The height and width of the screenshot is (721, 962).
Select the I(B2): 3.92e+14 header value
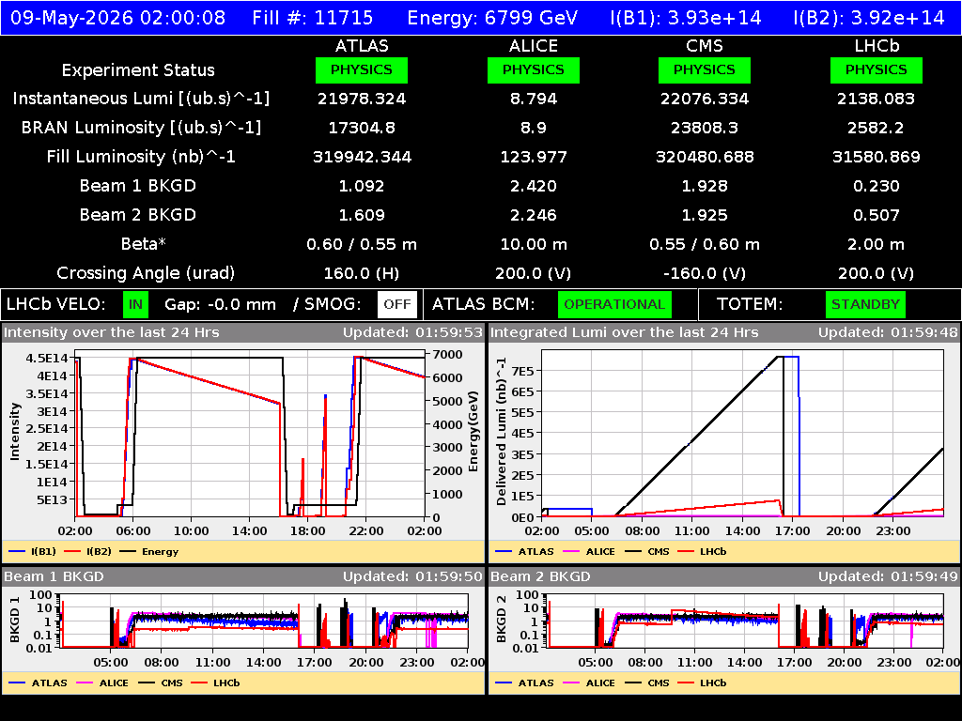click(869, 18)
